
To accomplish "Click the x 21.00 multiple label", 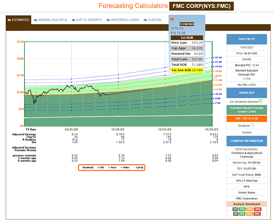I will [x=217, y=62].
